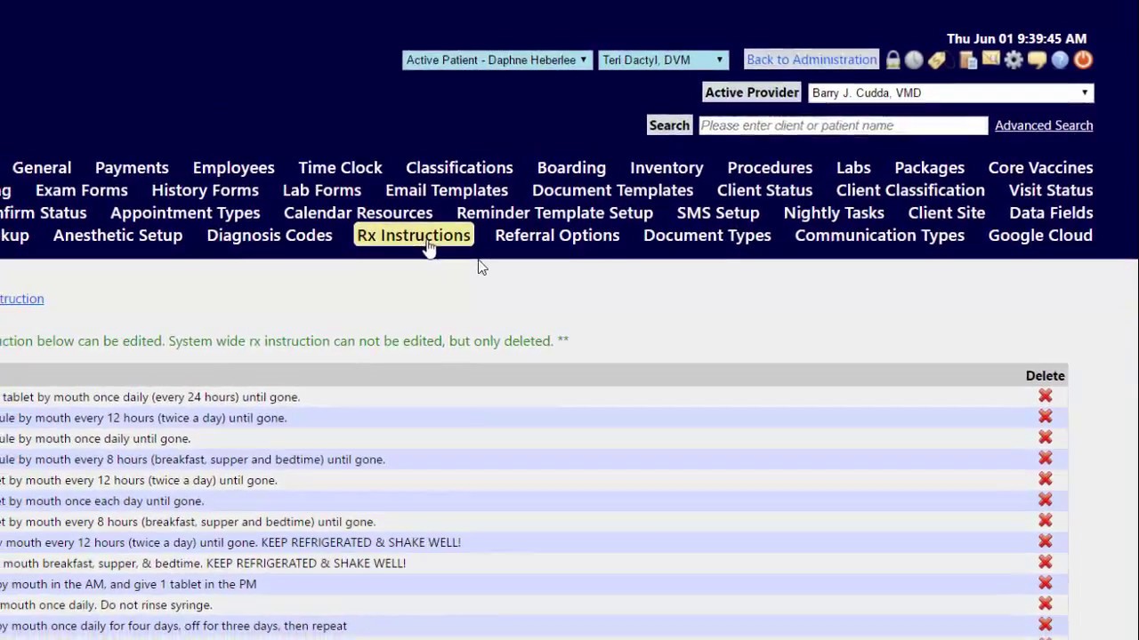This screenshot has width=1139, height=640.
Task: Open Reminder Template Setup tab
Action: pyautogui.click(x=554, y=213)
